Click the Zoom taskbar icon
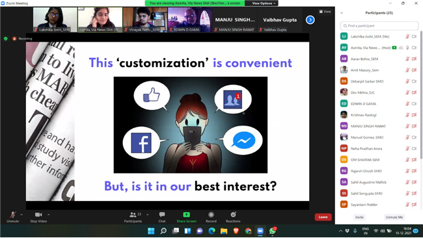 [260, 231]
